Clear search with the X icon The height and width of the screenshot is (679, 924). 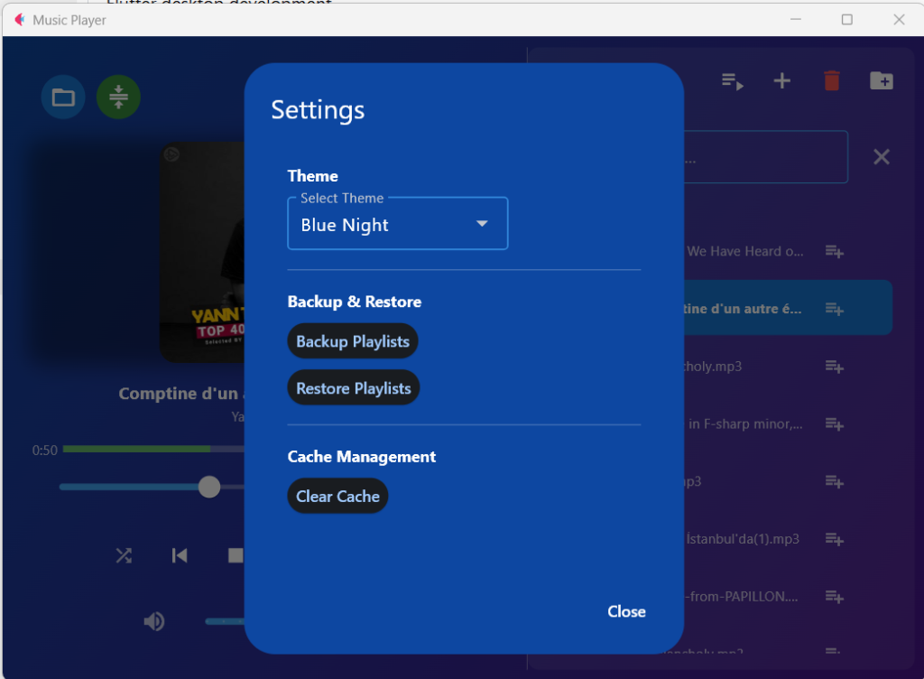881,157
